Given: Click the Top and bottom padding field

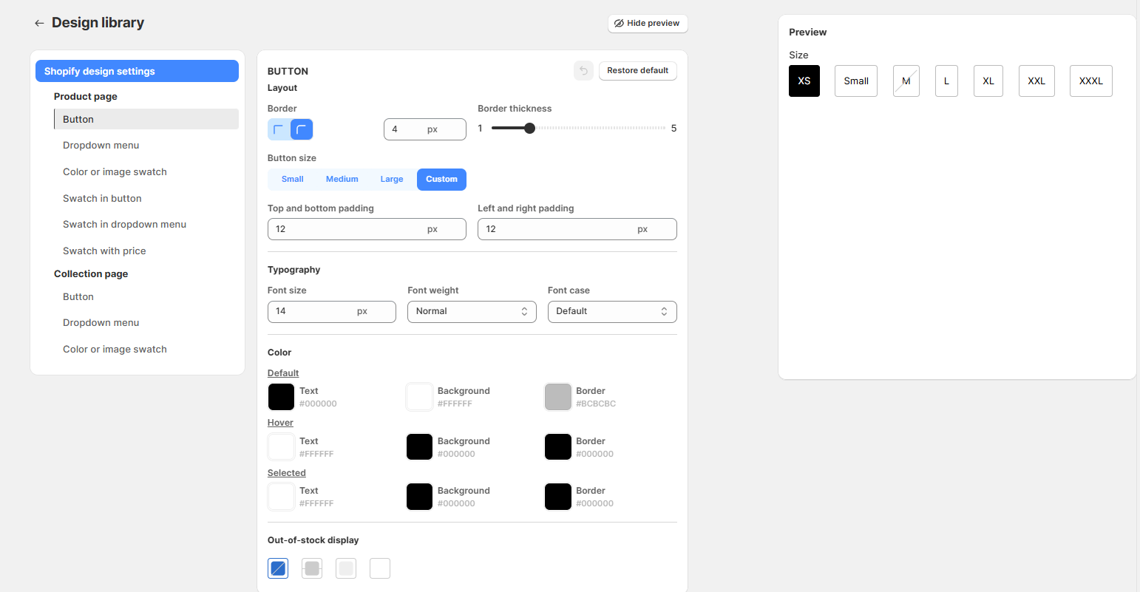Looking at the screenshot, I should (x=346, y=229).
